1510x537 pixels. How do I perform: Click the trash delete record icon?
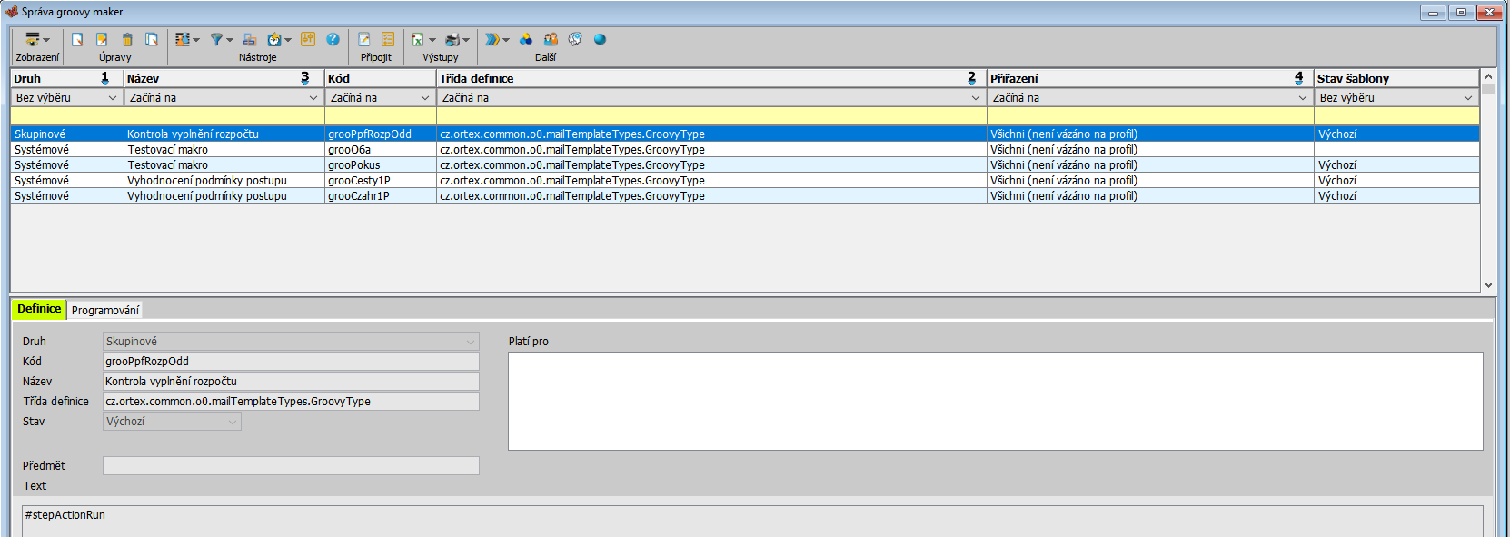point(127,39)
